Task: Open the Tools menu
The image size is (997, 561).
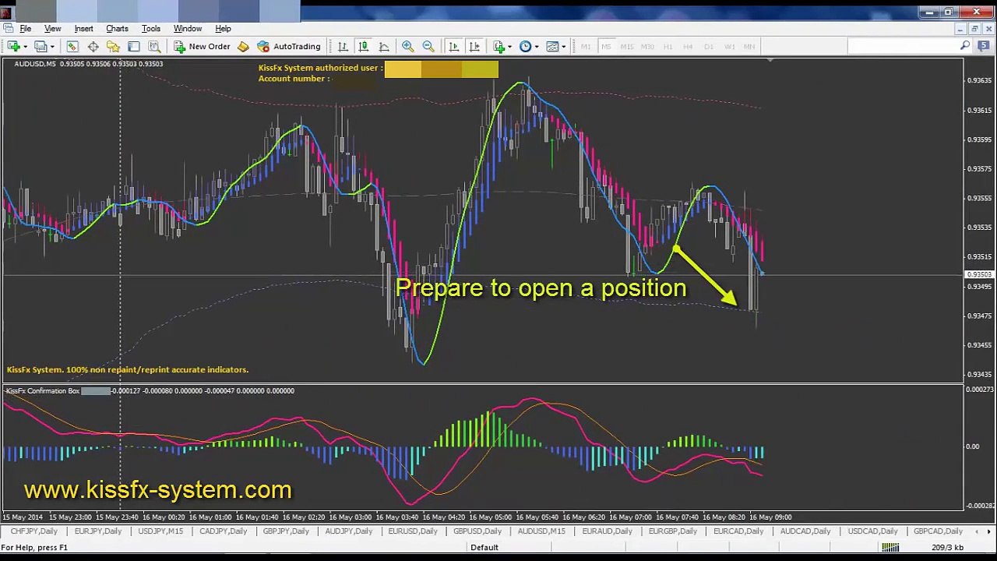Action: (151, 29)
